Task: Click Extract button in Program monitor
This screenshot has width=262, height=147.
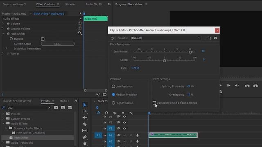Action: pyautogui.click(x=255, y=85)
